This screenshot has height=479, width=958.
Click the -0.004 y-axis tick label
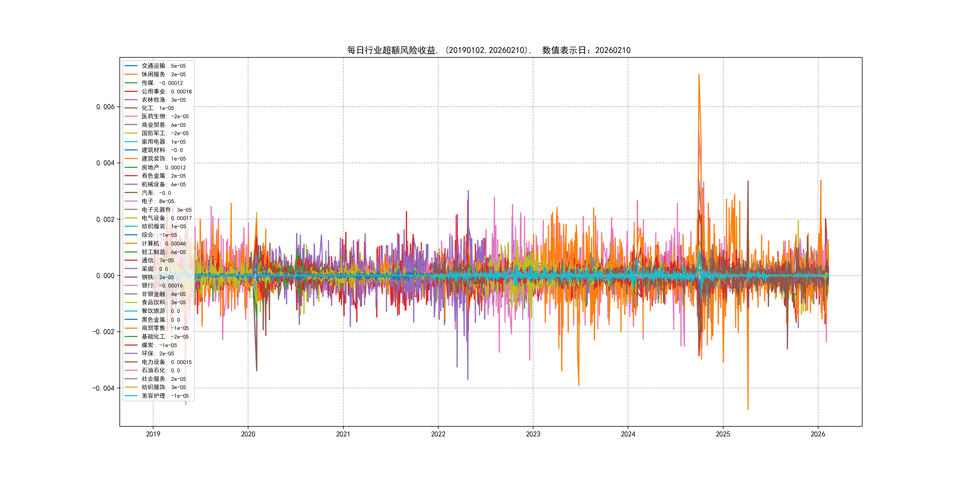point(103,388)
